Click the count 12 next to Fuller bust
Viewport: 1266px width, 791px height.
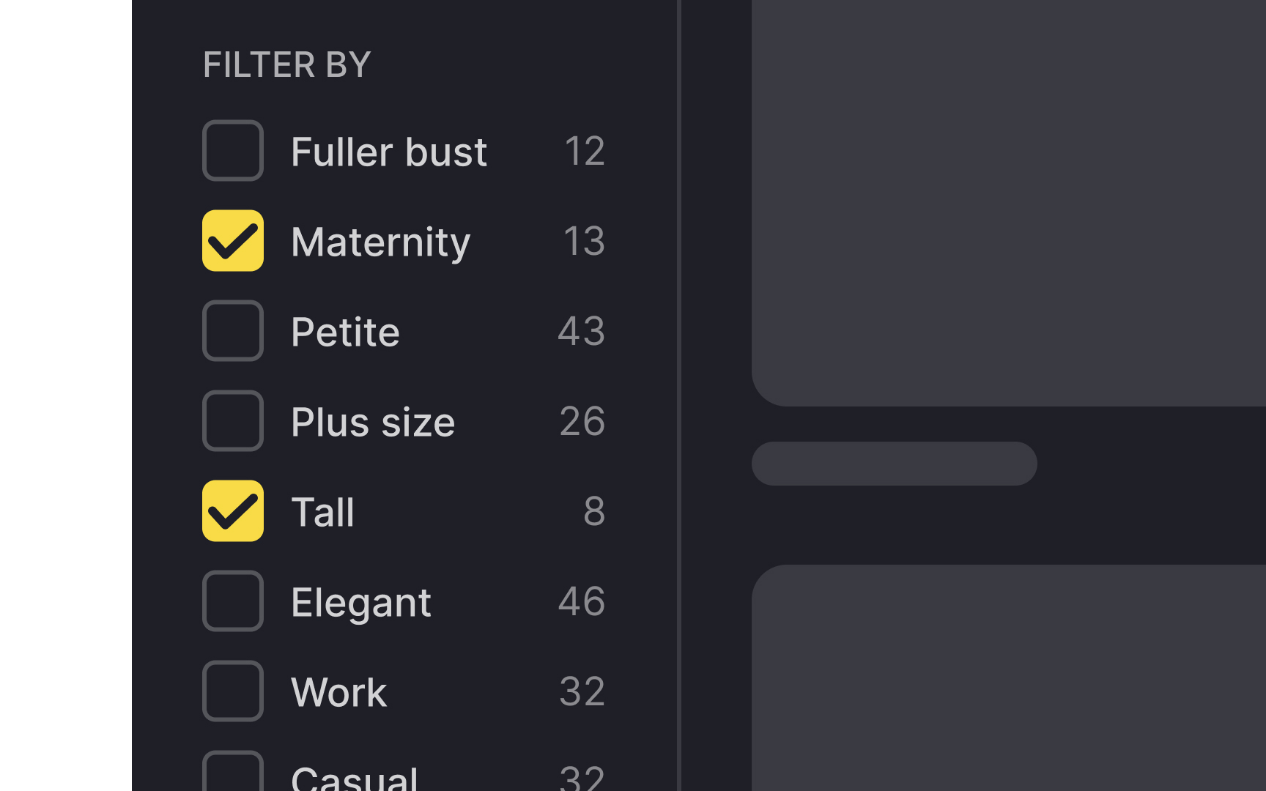coord(585,150)
